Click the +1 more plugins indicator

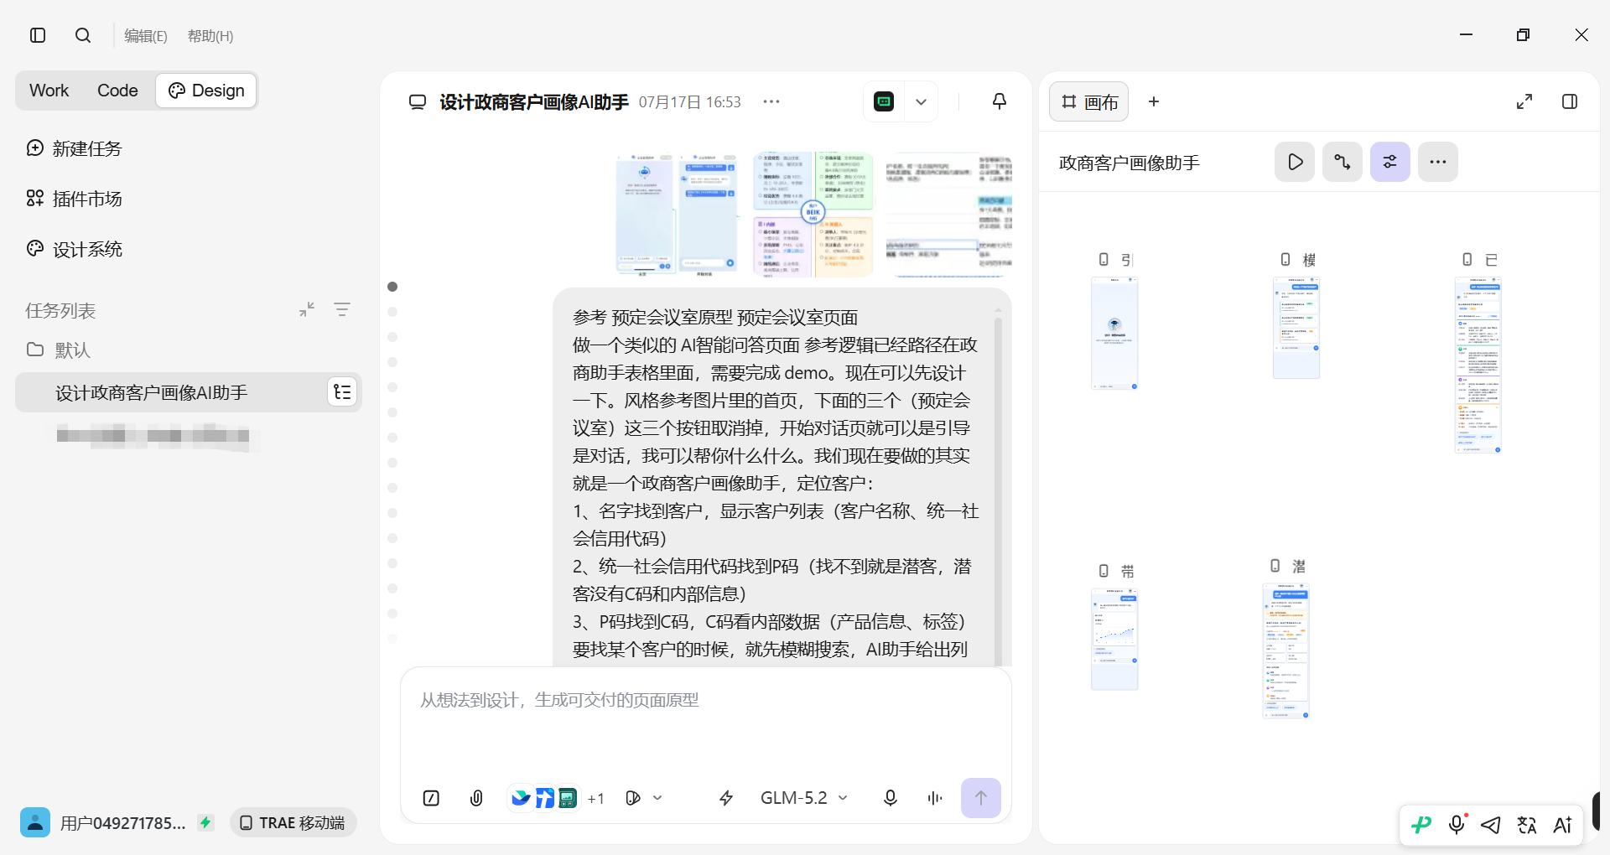[x=596, y=799]
